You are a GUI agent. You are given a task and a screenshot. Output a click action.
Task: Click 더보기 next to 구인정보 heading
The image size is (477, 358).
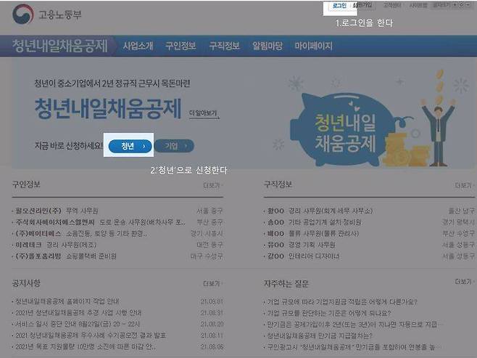212,185
